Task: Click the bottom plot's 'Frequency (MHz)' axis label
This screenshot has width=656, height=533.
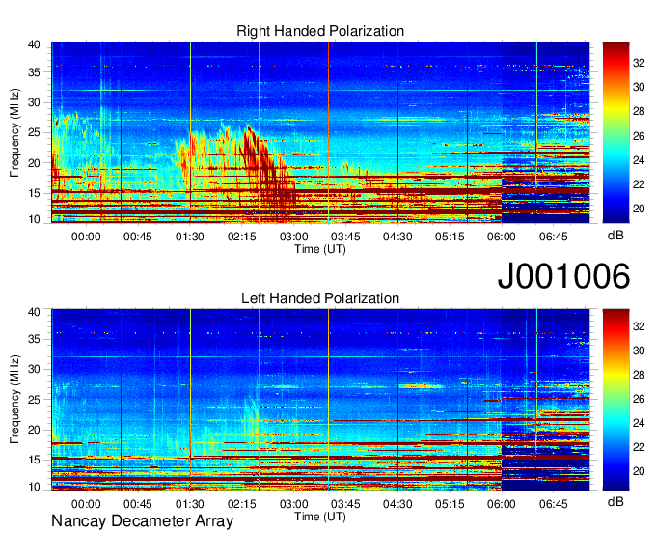Action: pos(14,400)
